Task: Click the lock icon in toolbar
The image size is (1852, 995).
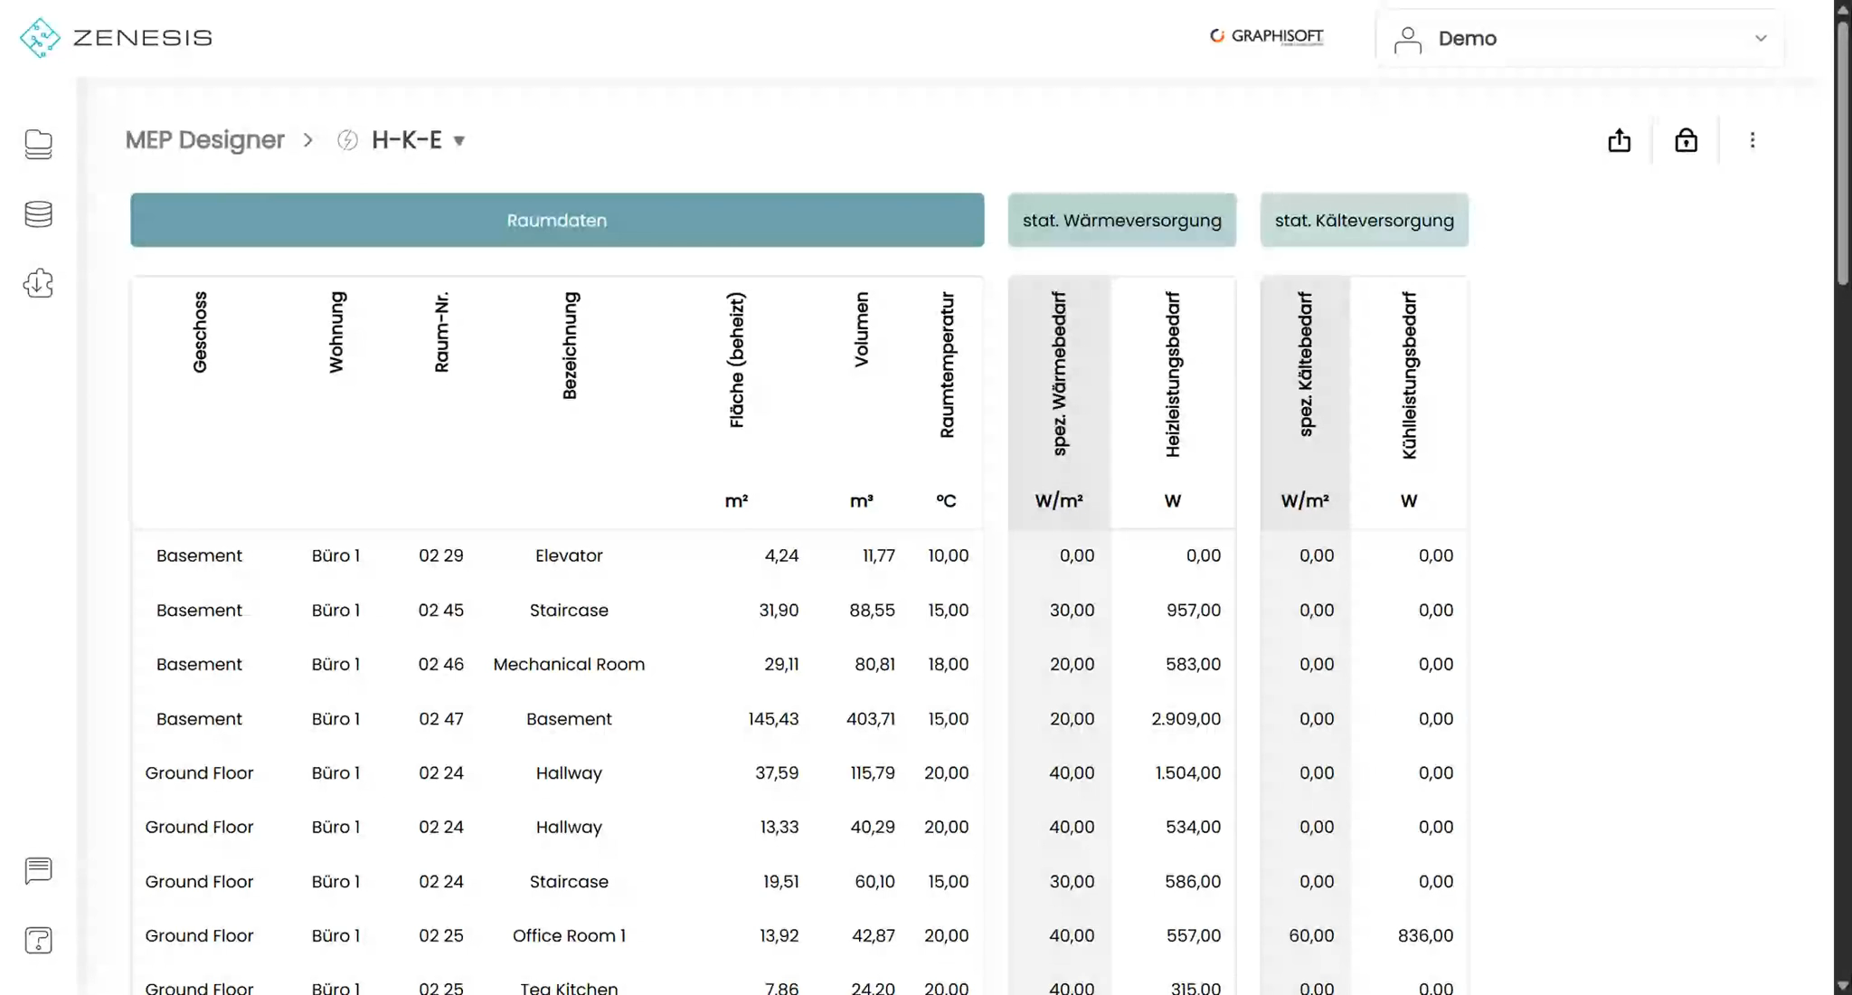Action: pyautogui.click(x=1686, y=140)
